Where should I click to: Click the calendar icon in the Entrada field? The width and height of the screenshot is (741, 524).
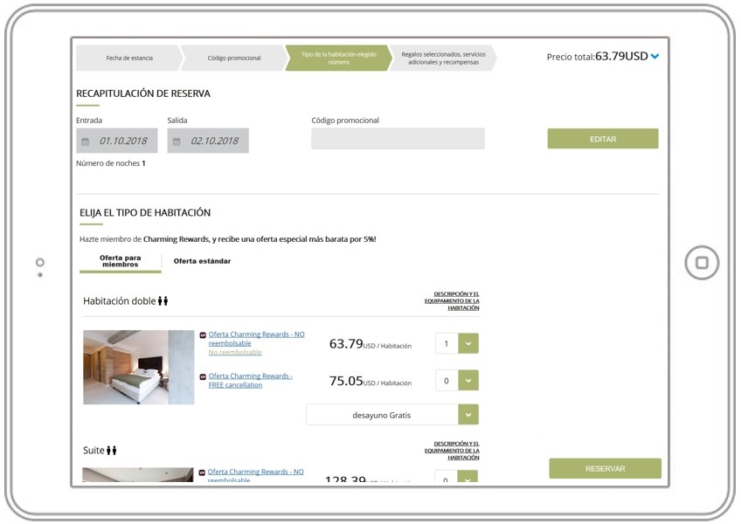(86, 141)
